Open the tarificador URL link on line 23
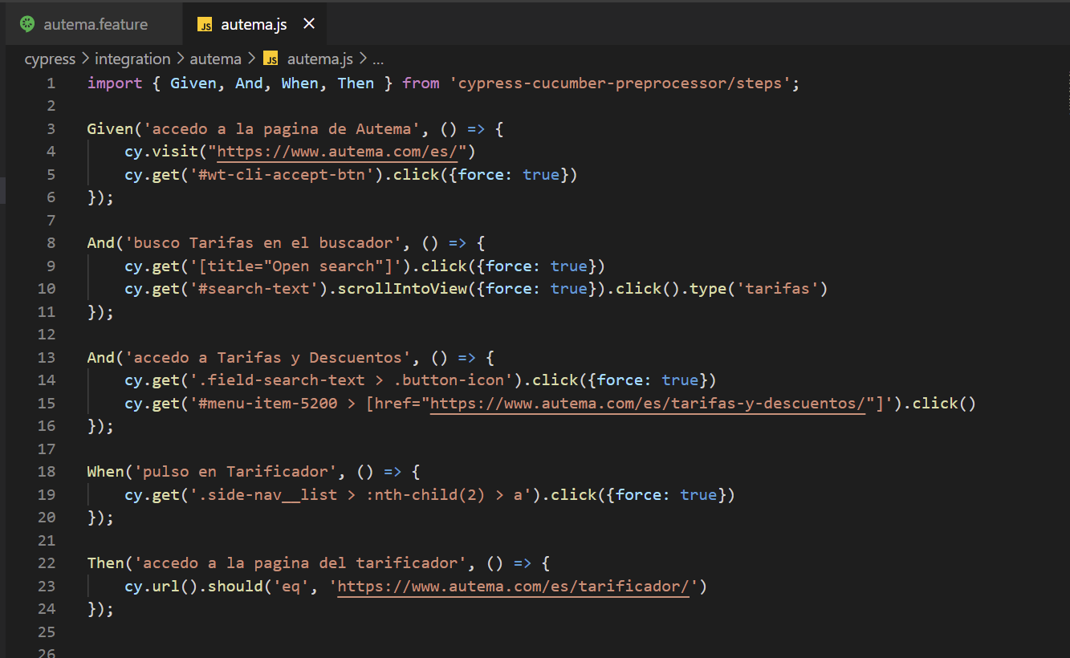Screen dimensions: 1070x658 click(514, 587)
